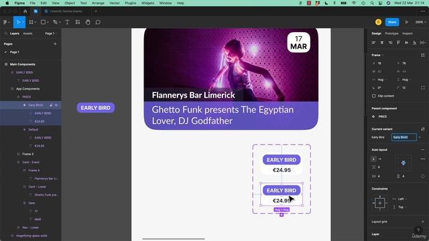Click Align bottom icon
429x241 pixels.
click(415, 43)
